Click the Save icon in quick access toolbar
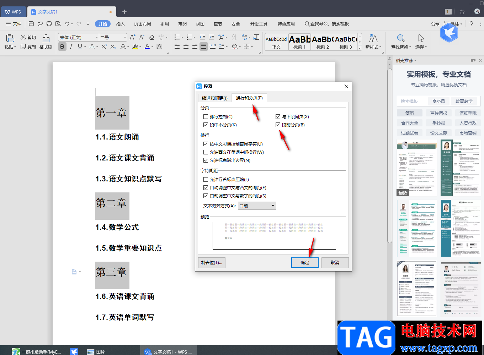The image size is (484, 355). [x=31, y=24]
